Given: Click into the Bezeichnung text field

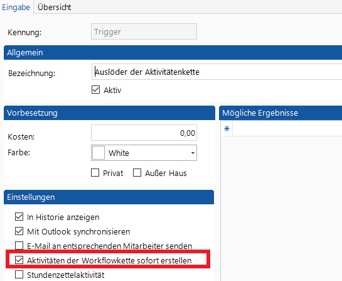Looking at the screenshot, I should click(216, 72).
